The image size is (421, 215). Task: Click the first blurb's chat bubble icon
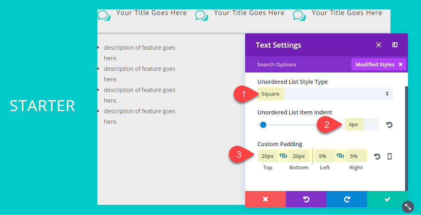104,15
